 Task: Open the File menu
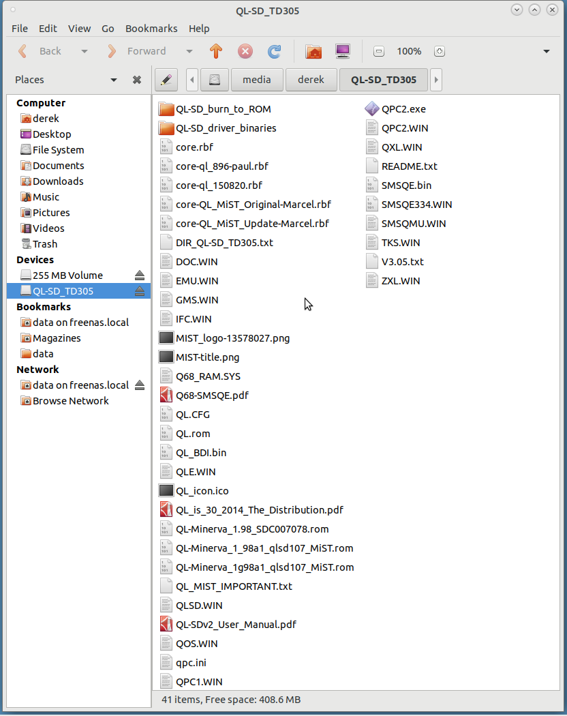(20, 29)
